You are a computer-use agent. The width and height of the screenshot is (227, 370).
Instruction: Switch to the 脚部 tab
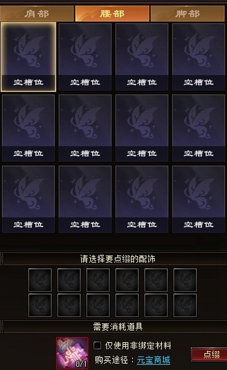tap(188, 13)
